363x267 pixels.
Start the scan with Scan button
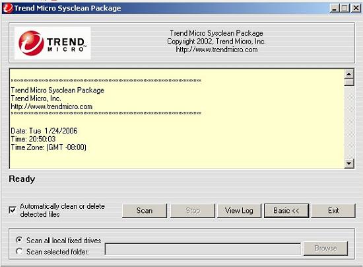(x=145, y=211)
